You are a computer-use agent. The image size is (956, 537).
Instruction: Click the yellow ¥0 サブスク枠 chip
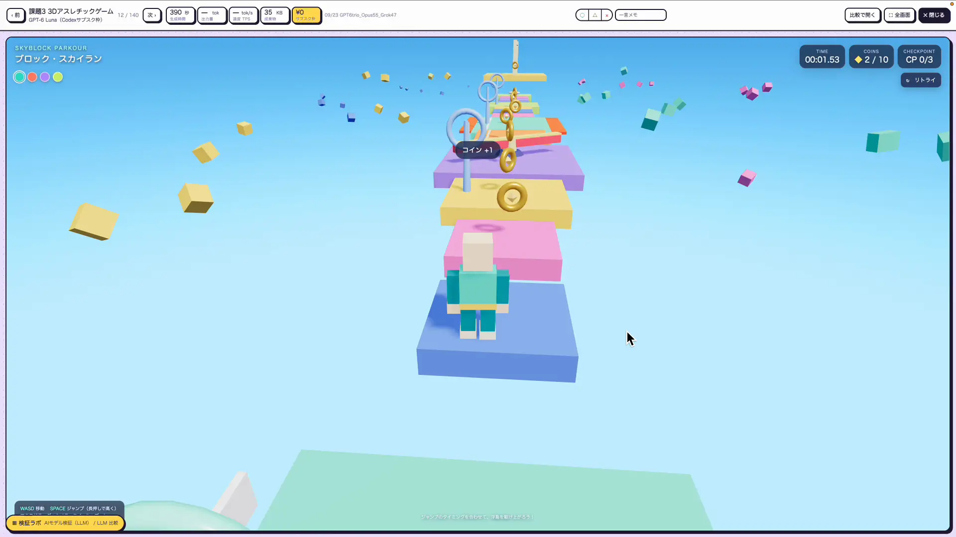point(306,15)
